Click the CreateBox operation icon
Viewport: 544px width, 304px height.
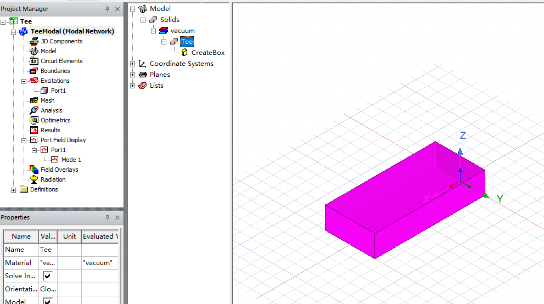[x=184, y=53]
